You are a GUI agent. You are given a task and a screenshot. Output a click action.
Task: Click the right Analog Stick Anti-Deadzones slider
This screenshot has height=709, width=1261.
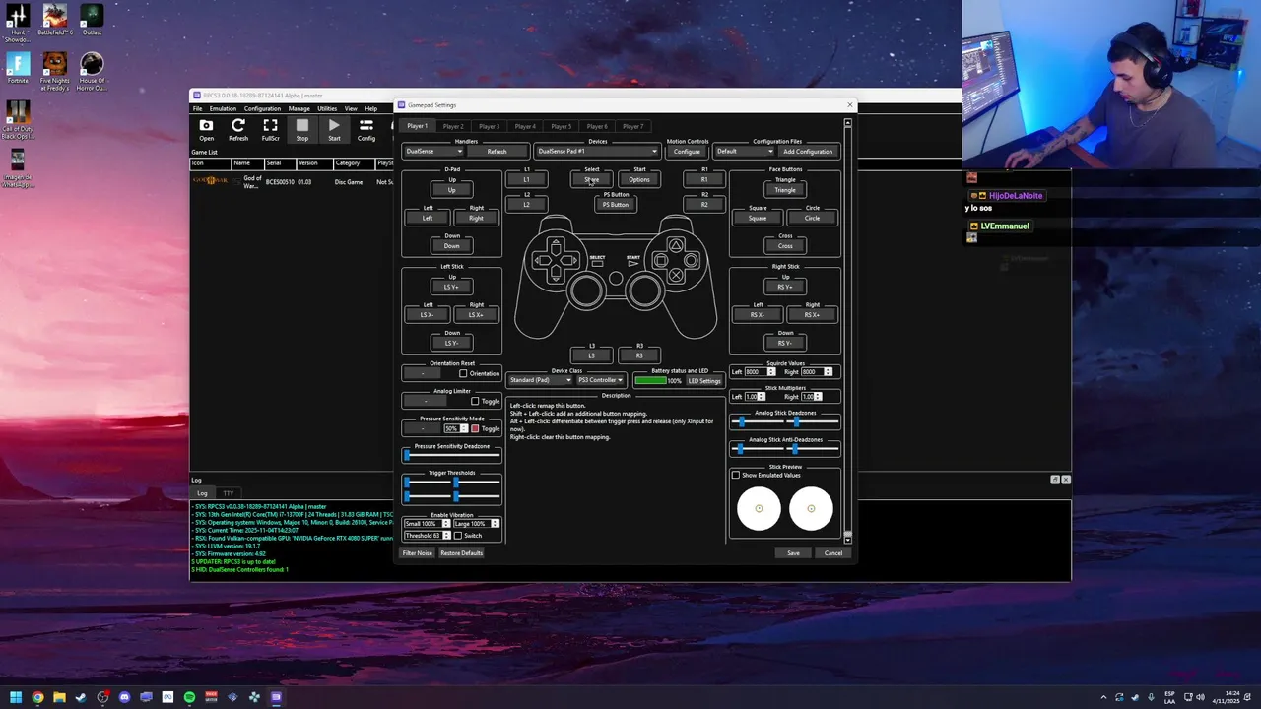(x=814, y=449)
